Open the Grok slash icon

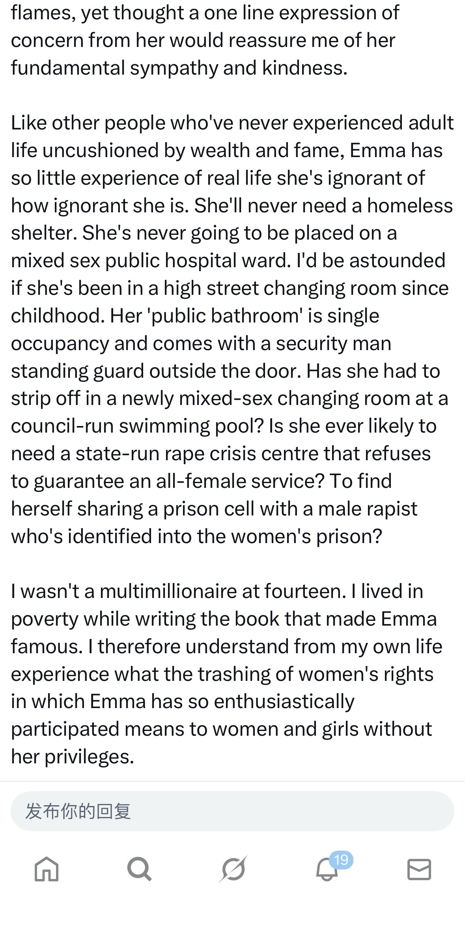[233, 870]
